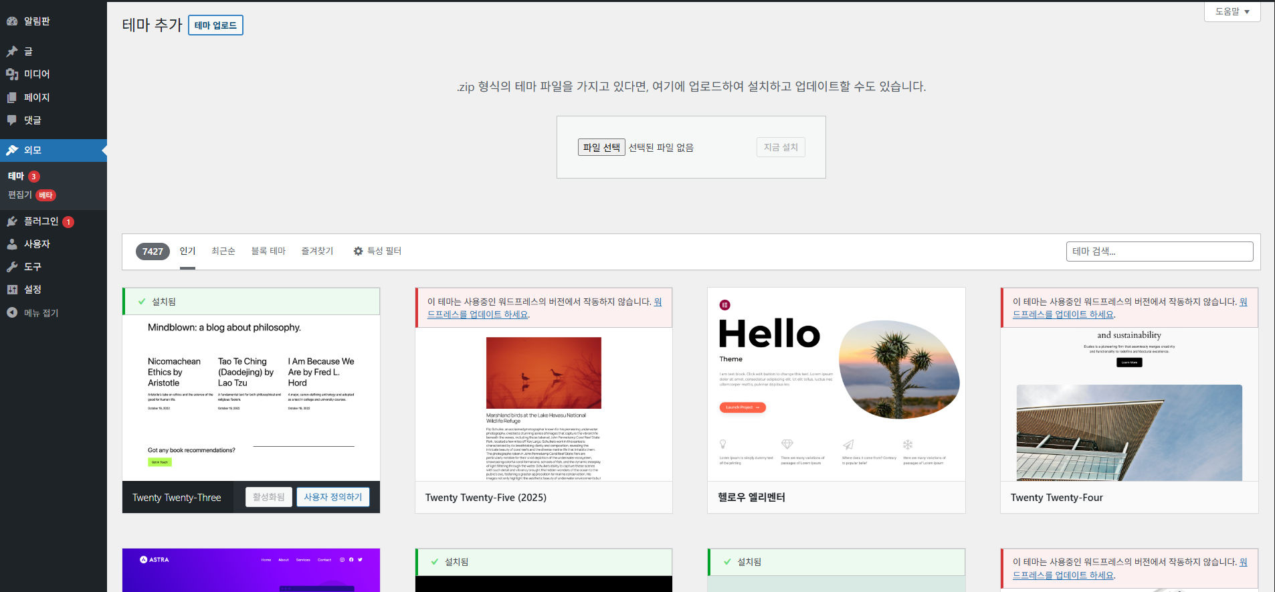Click WordPress update link on Twenty Twenty-Five notice
The width and height of the screenshot is (1275, 592).
[478, 314]
